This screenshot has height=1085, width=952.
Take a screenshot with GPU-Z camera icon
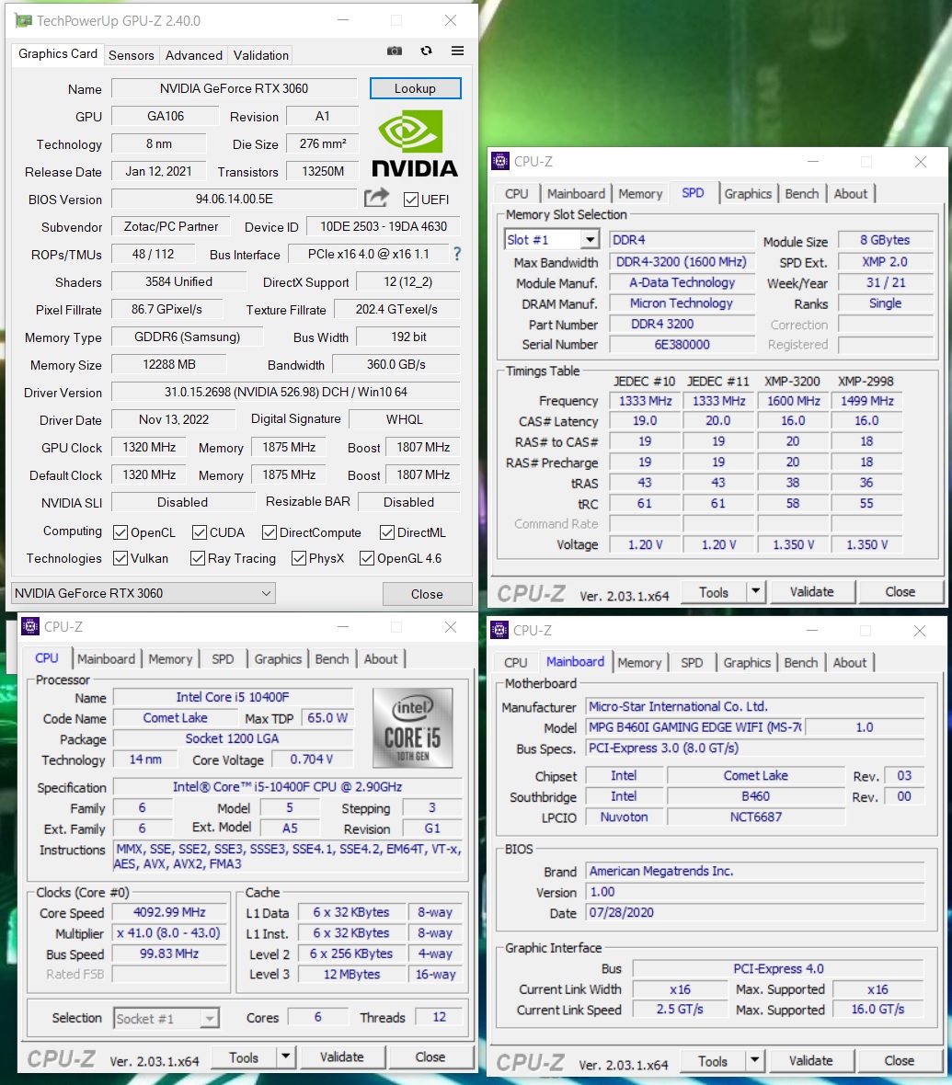[394, 51]
